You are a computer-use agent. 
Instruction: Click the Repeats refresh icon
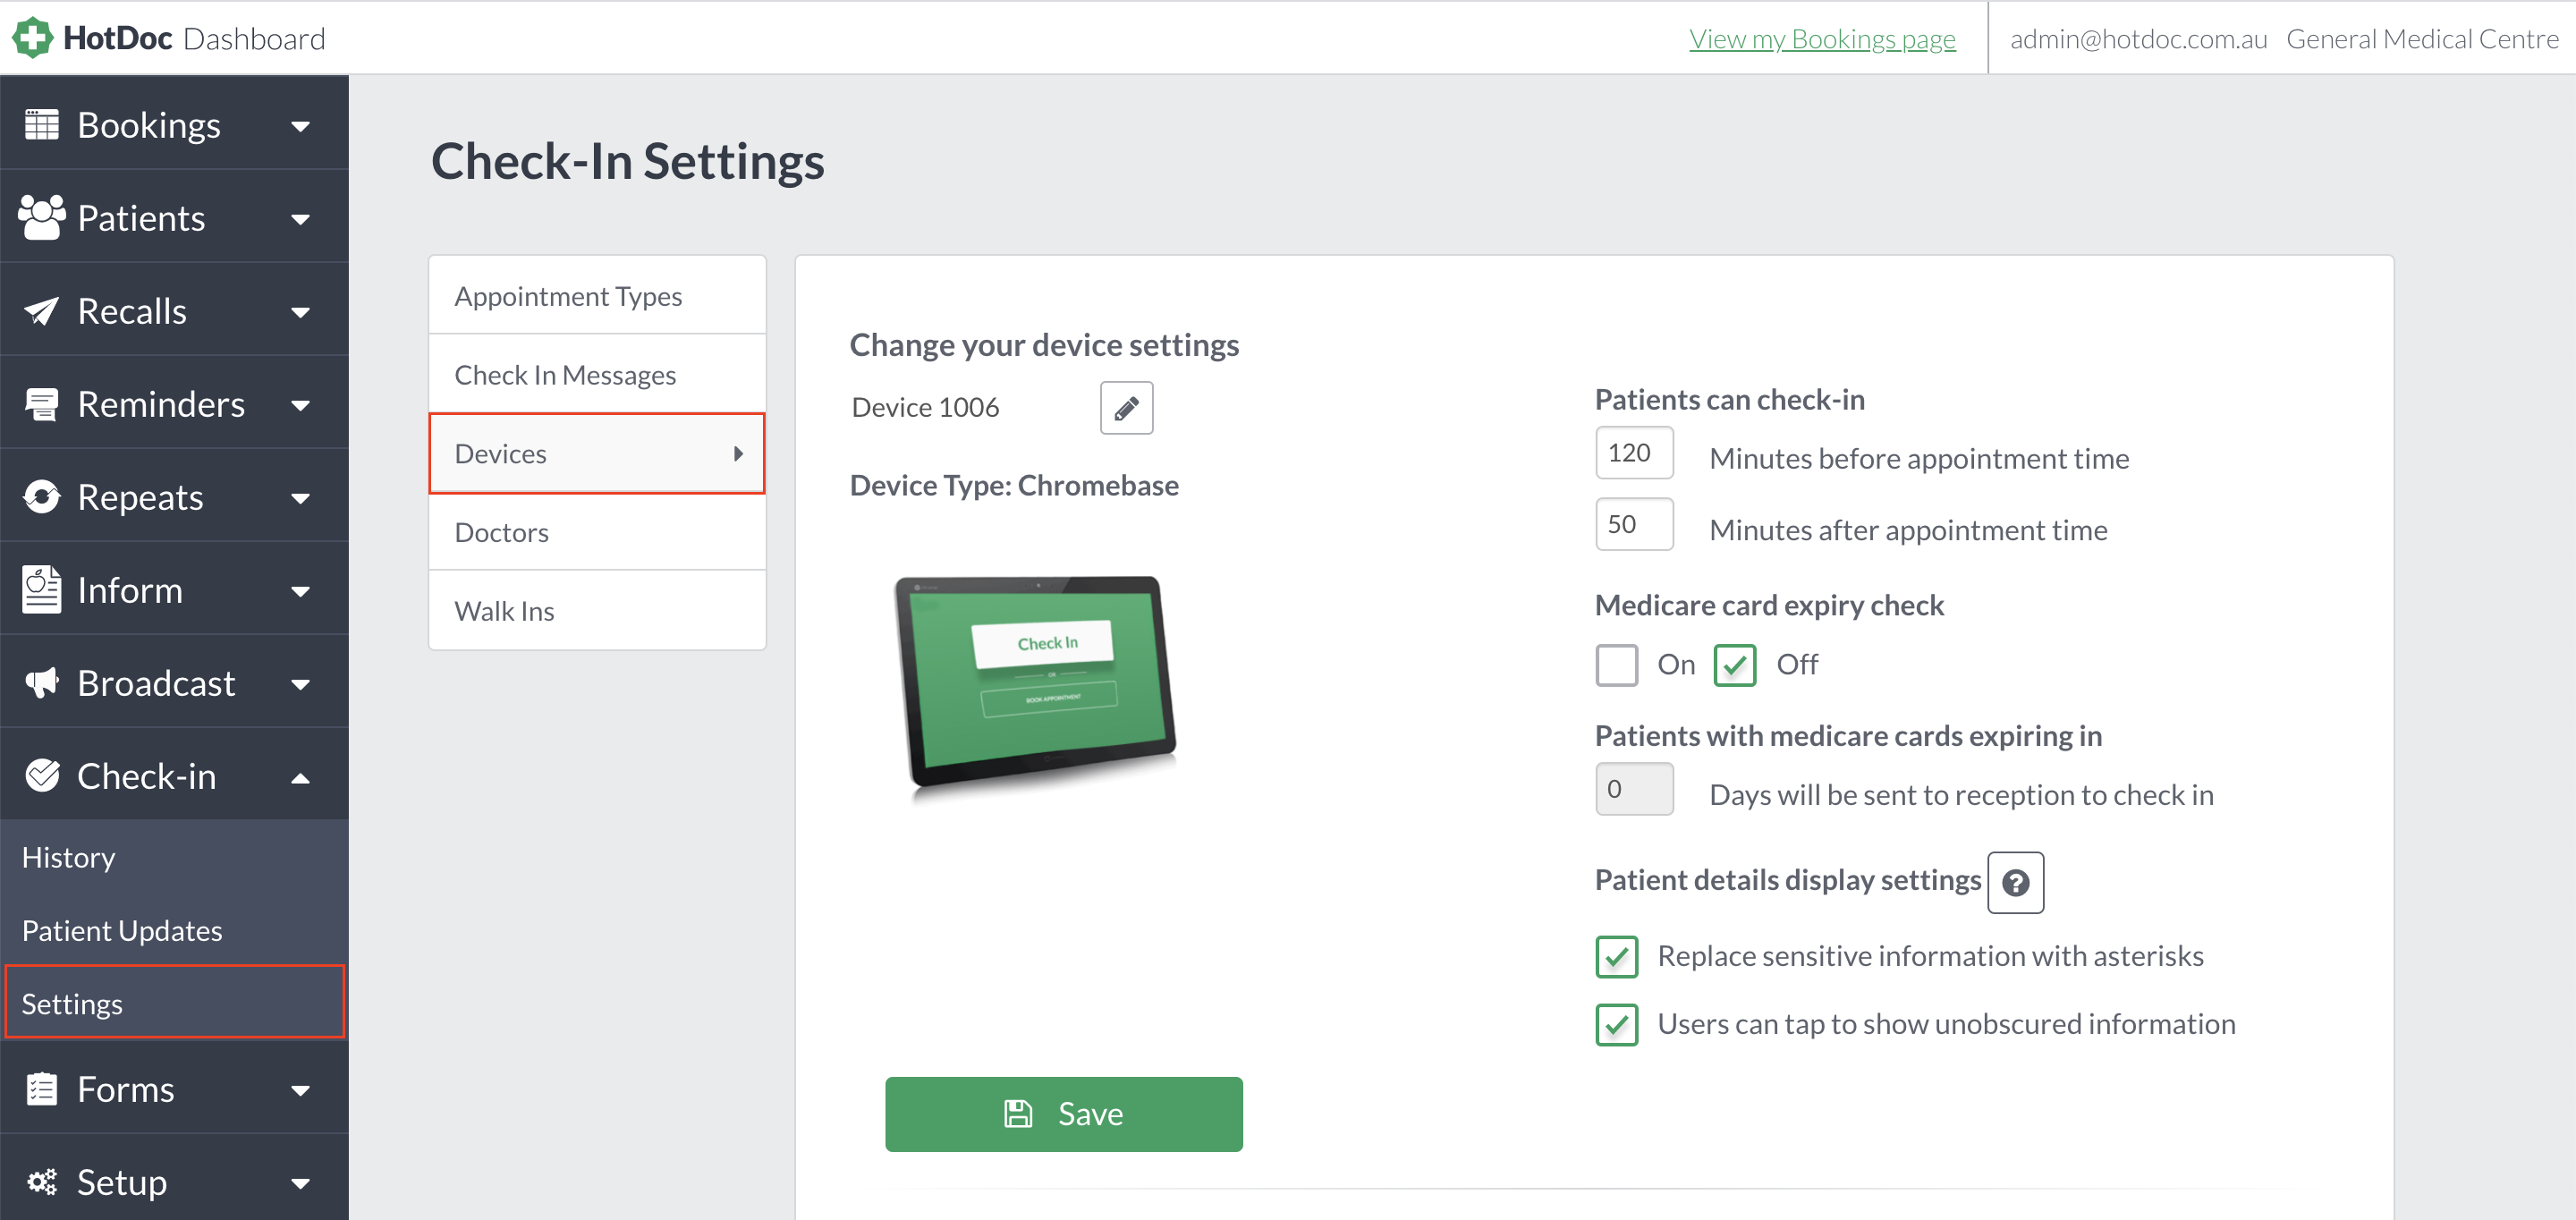point(42,497)
